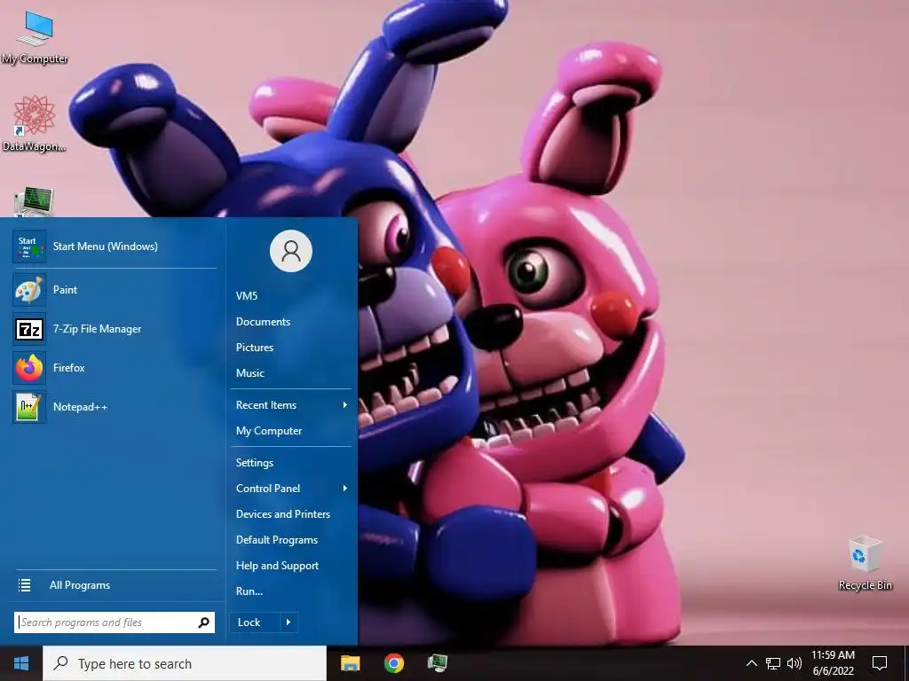Open Devices and Printers

[x=291, y=514]
